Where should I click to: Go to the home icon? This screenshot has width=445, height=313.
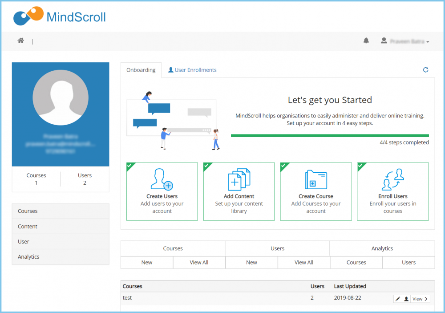(x=21, y=41)
